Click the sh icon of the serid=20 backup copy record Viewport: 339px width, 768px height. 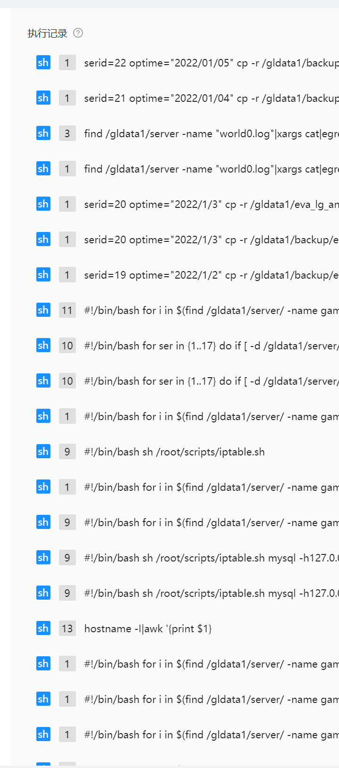pos(43,239)
